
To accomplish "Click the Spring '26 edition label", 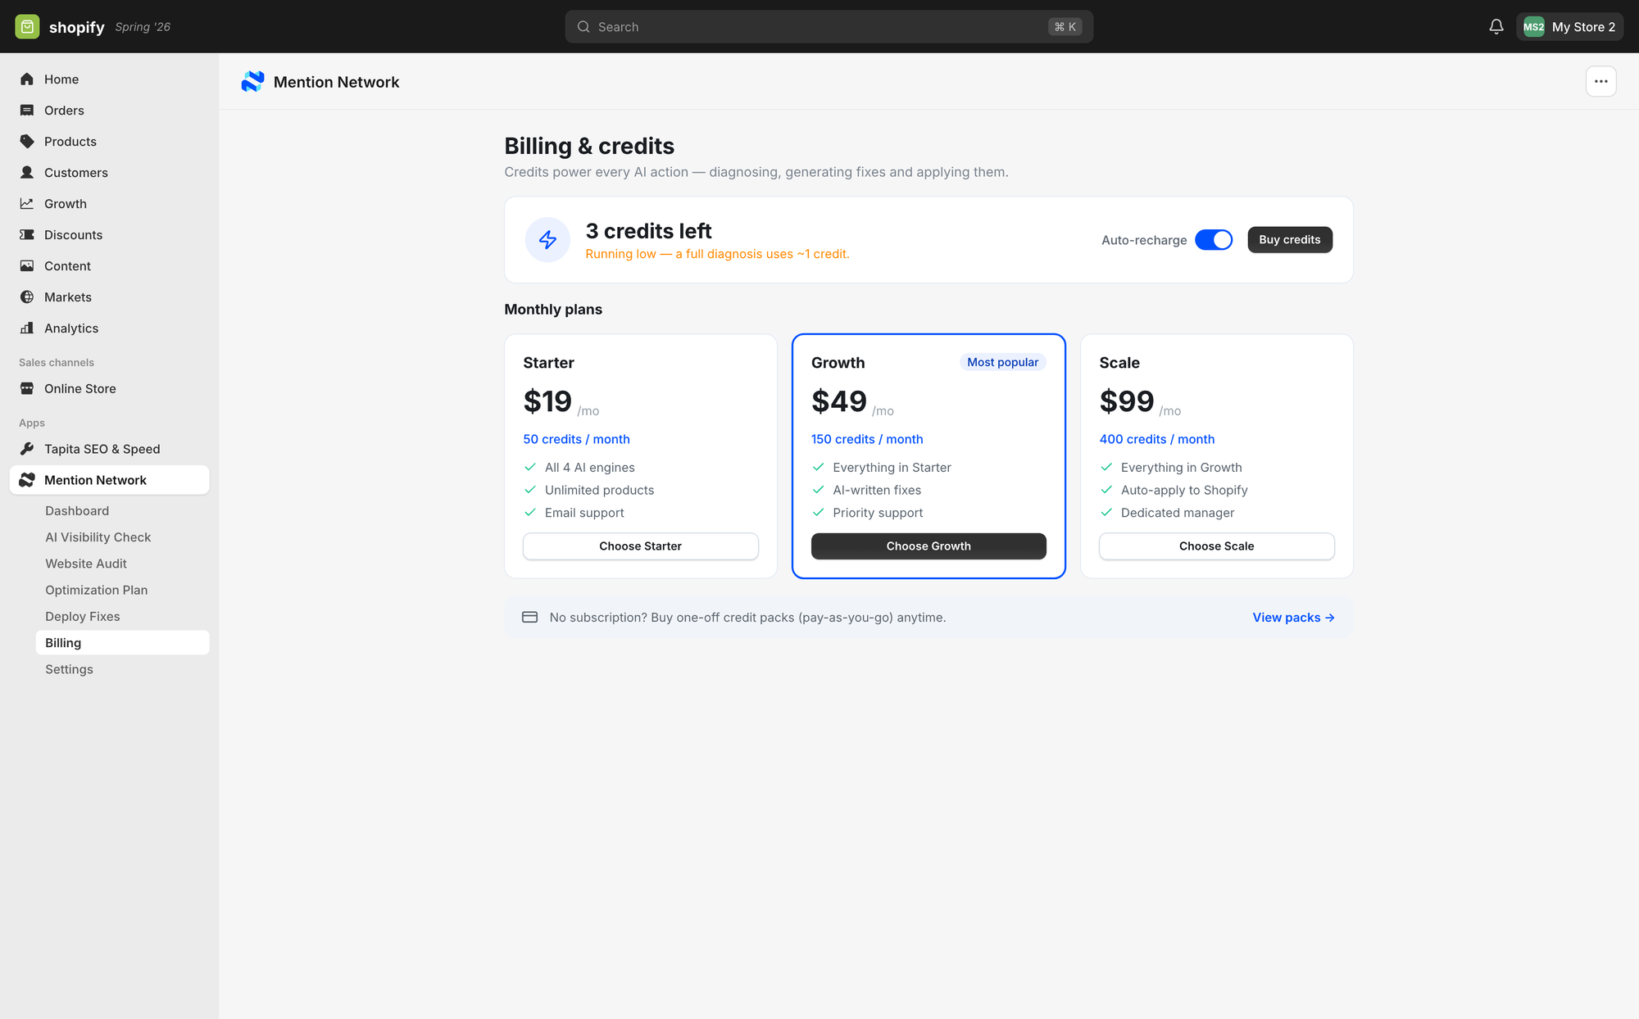I will coord(143,27).
